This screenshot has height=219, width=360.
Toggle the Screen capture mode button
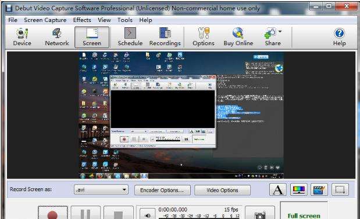click(x=92, y=37)
